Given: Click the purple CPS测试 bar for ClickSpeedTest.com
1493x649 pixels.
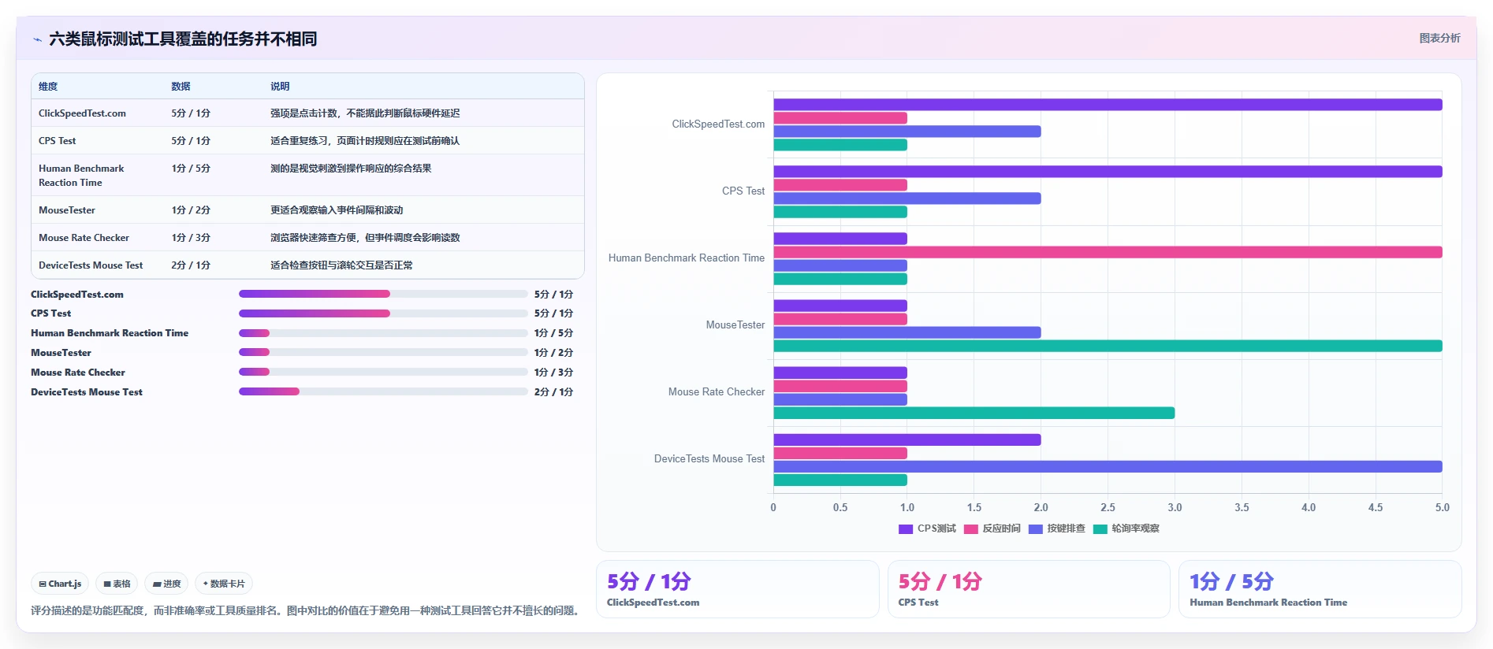Looking at the screenshot, I should (x=1108, y=105).
